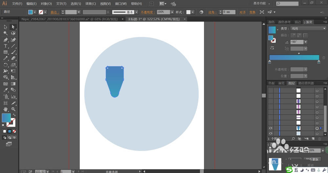The image size is (328, 173).
Task: Select the Rectangle tool
Action: 6,52
